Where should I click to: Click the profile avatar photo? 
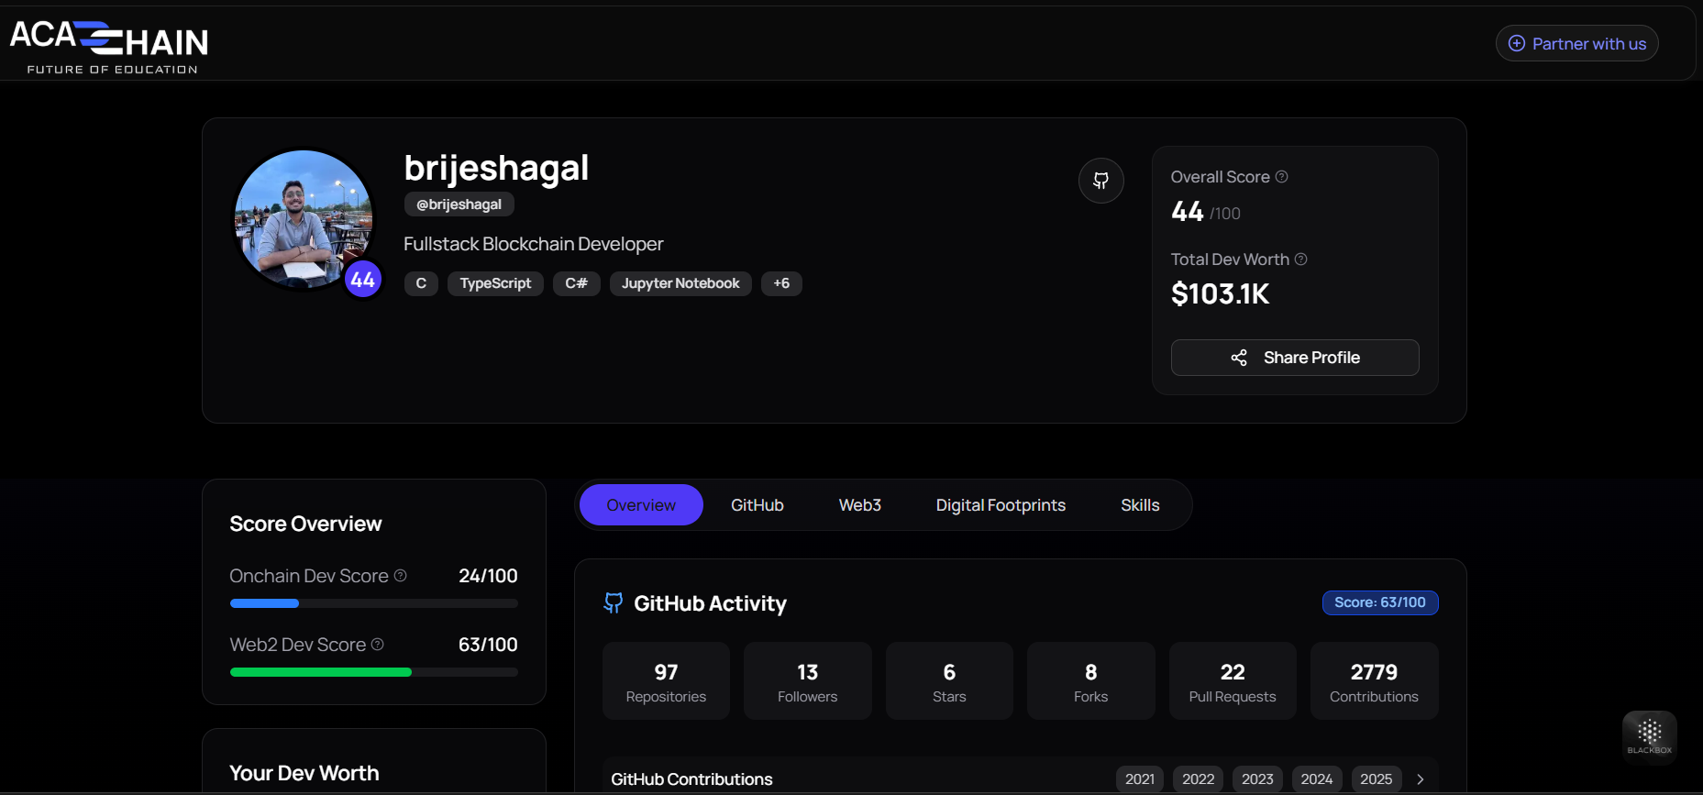tap(304, 220)
